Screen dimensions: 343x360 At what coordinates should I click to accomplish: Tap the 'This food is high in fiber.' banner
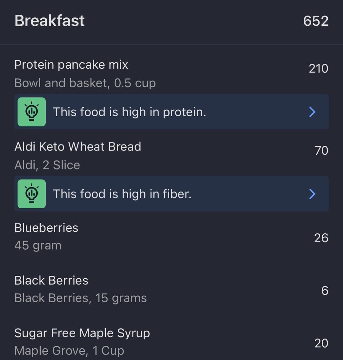(171, 194)
